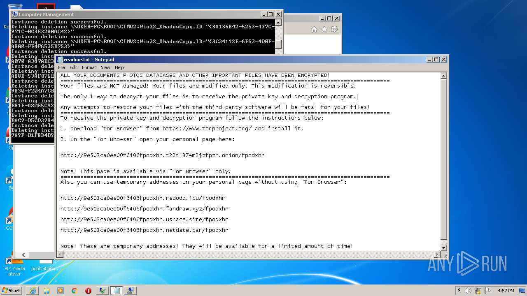This screenshot has height=296, width=527.
Task: Switch to the Notepad taskbar button
Action: point(116,291)
